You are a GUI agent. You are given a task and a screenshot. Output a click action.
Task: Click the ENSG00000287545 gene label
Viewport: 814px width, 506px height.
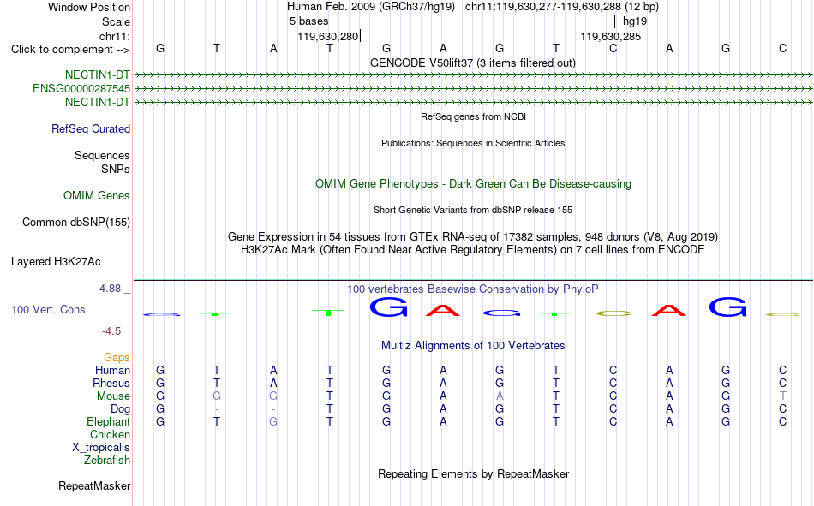81,89
